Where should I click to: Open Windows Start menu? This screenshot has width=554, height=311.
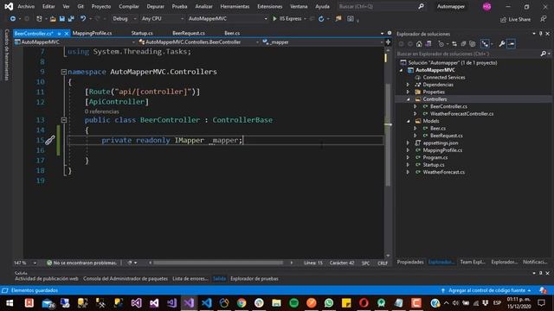pyautogui.click(x=10, y=303)
